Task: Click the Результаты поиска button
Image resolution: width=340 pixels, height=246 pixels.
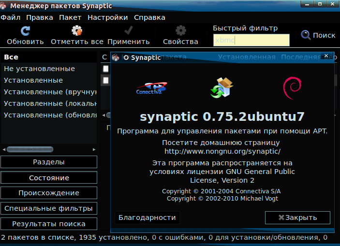Action: [49, 224]
